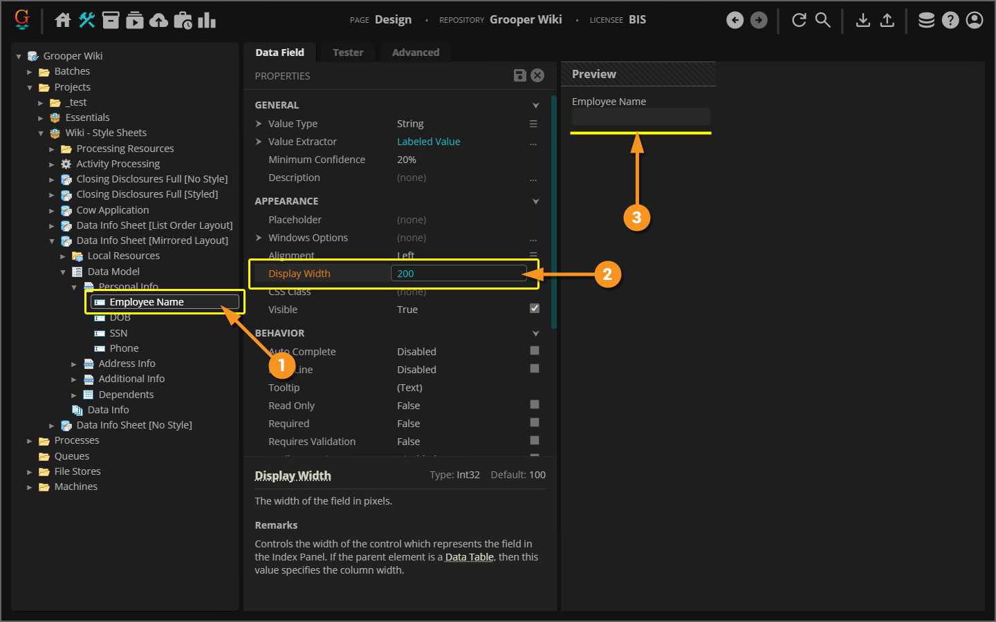Uncheck the Visible property checkbox
This screenshot has height=622, width=996.
(x=535, y=308)
